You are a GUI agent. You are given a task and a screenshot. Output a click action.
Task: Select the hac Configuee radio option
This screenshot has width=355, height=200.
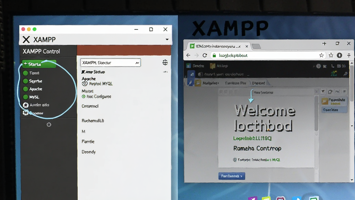[84, 97]
